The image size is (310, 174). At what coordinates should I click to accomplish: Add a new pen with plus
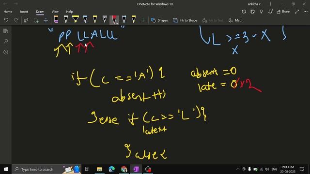143,20
